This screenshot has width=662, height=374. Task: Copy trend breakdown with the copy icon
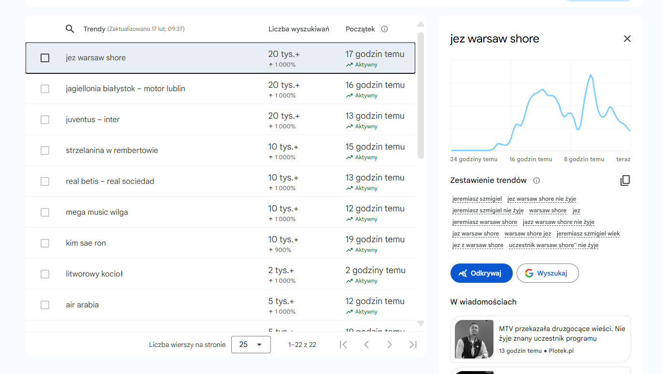point(625,180)
